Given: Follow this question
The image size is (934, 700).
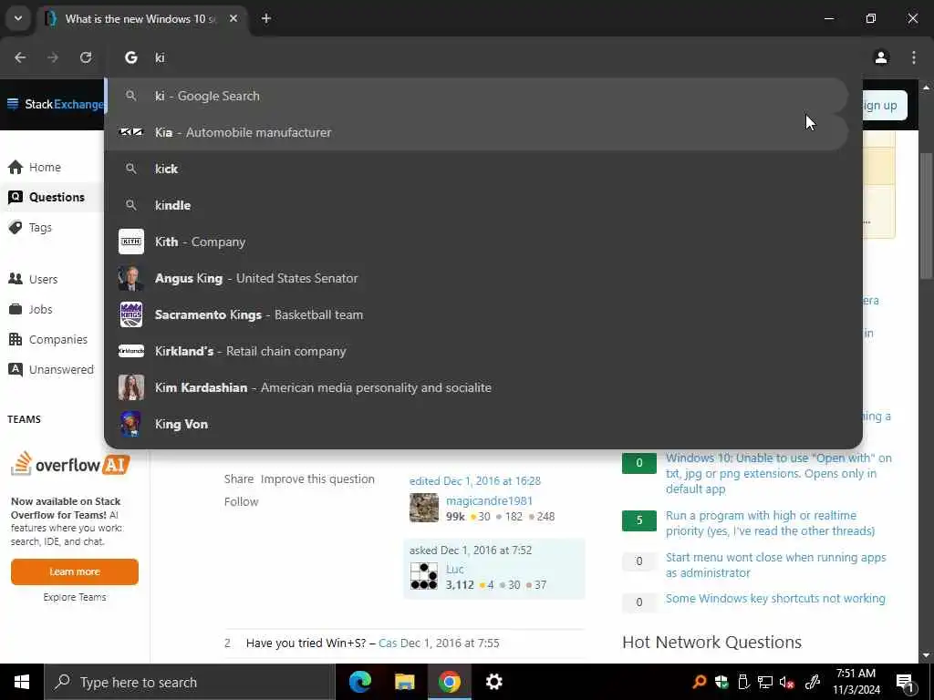Looking at the screenshot, I should pyautogui.click(x=241, y=502).
